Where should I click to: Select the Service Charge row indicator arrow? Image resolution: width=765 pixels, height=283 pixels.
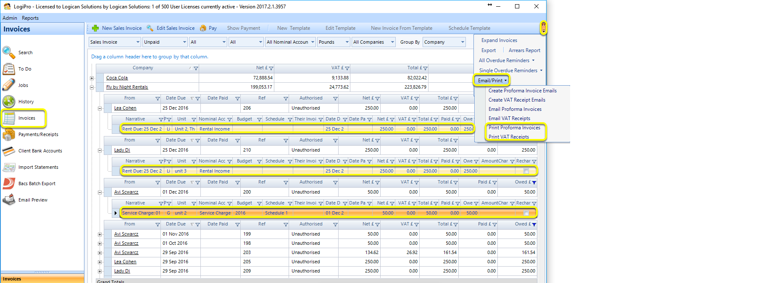pos(116,213)
